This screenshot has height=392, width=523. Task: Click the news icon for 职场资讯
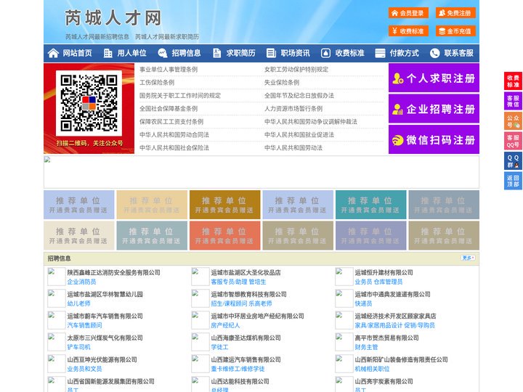271,53
